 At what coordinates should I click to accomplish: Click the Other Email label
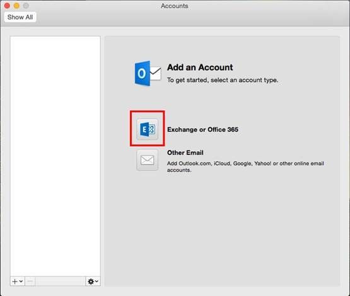(x=185, y=152)
